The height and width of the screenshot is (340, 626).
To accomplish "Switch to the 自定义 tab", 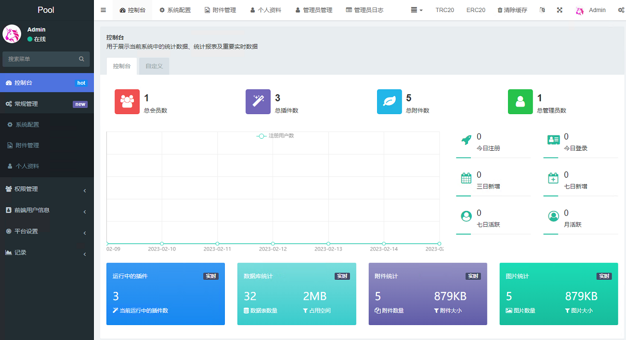I will [x=154, y=66].
